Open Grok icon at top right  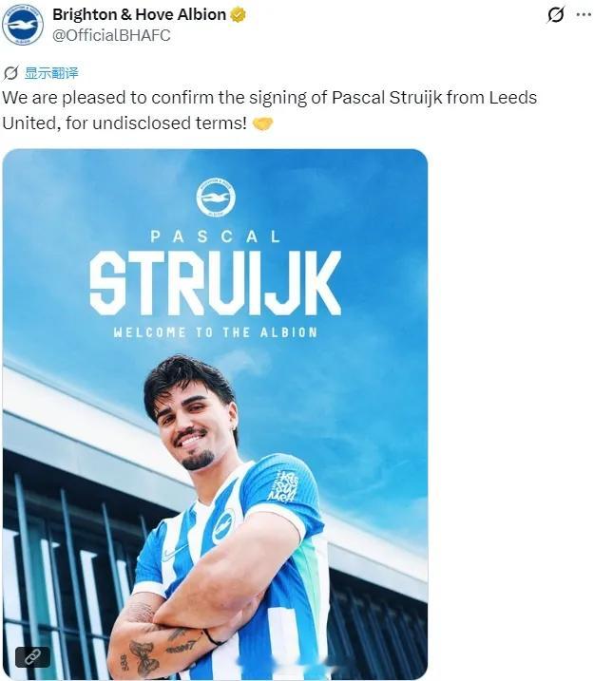tap(555, 15)
